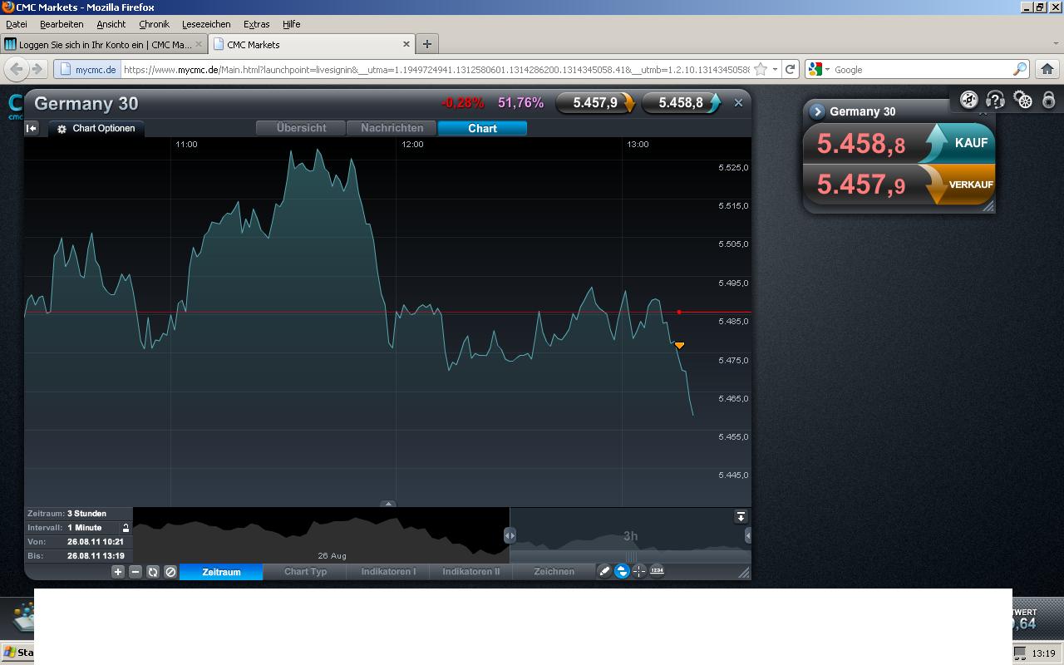This screenshot has height=665, width=1064.
Task: Open the compass navigation icon
Action: pyautogui.click(x=968, y=100)
